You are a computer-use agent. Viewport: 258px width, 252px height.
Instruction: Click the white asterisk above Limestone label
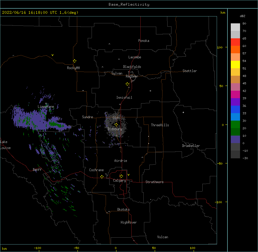pos(46,104)
